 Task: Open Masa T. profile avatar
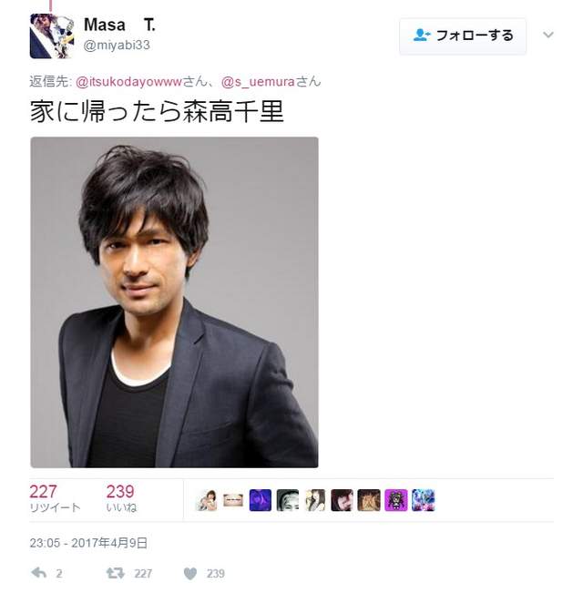point(51,36)
